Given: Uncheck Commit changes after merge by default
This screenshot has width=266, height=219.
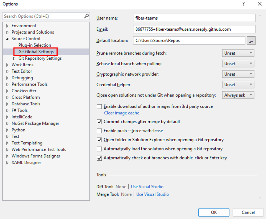Looking at the screenshot, I should tap(99, 122).
